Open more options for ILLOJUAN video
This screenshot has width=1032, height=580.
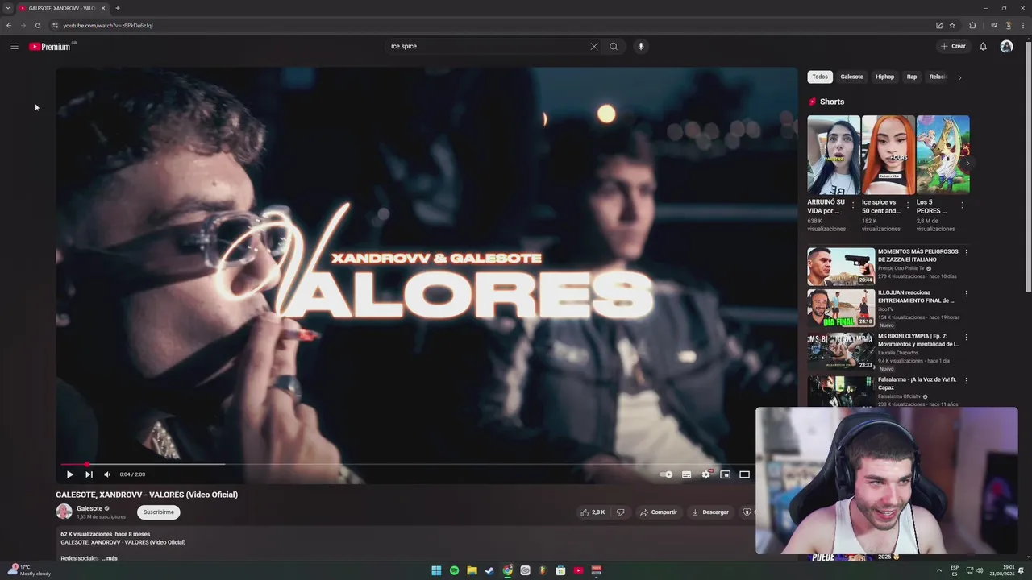click(x=966, y=294)
